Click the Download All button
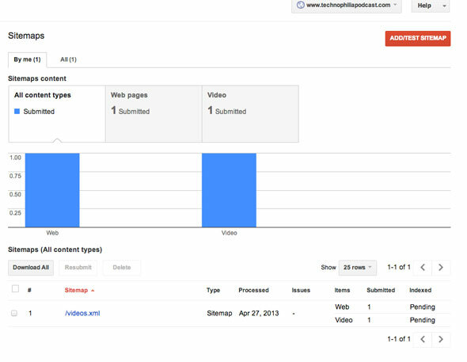467x362 pixels. (x=31, y=267)
